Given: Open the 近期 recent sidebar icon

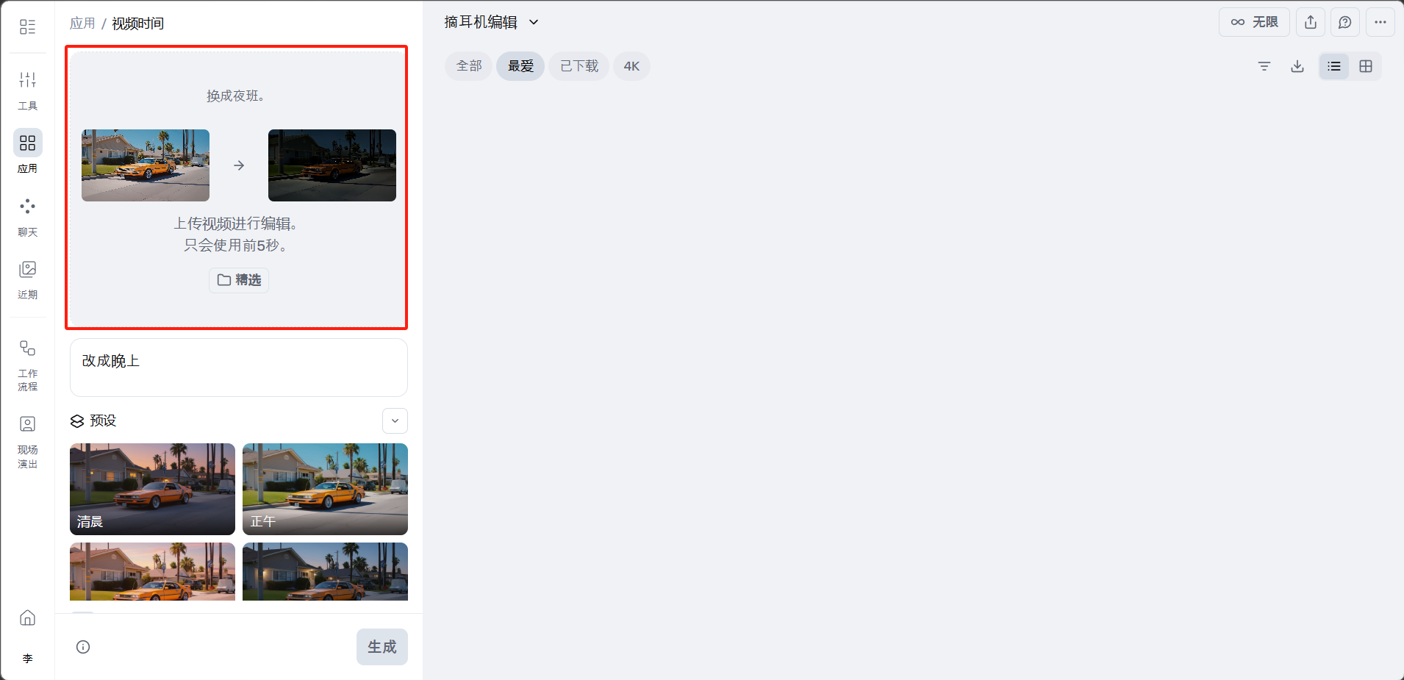Looking at the screenshot, I should (x=27, y=279).
